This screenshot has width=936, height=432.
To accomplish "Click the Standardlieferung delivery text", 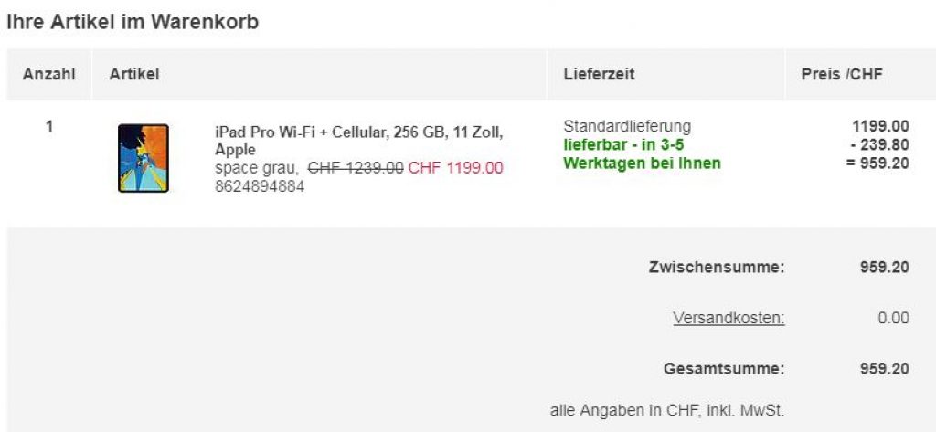I will click(x=627, y=126).
